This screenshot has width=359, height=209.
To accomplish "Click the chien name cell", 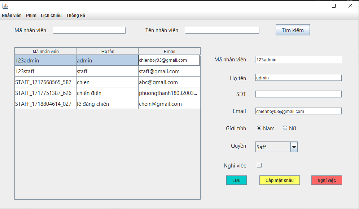I will [x=108, y=82].
